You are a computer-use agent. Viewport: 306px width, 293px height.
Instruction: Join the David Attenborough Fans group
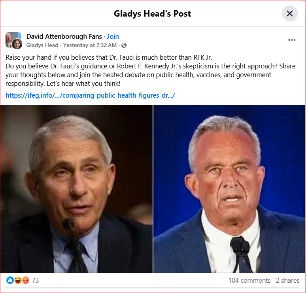click(x=113, y=36)
